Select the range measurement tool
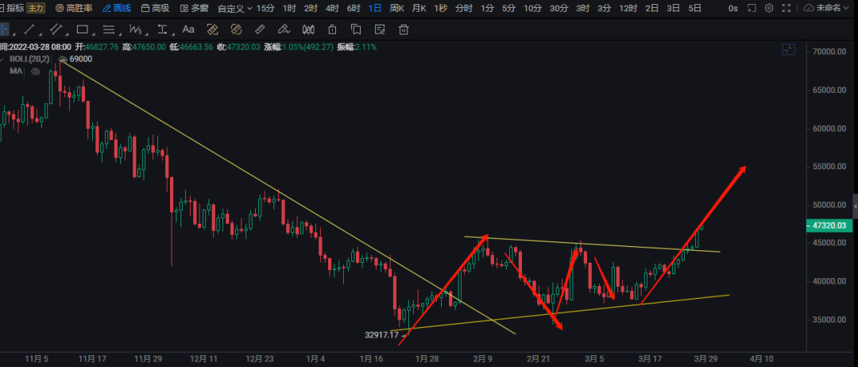Screen dimensions: 858x367 pyautogui.click(x=162, y=29)
